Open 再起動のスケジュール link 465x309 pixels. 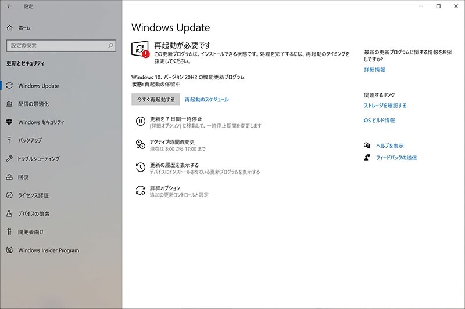[207, 100]
